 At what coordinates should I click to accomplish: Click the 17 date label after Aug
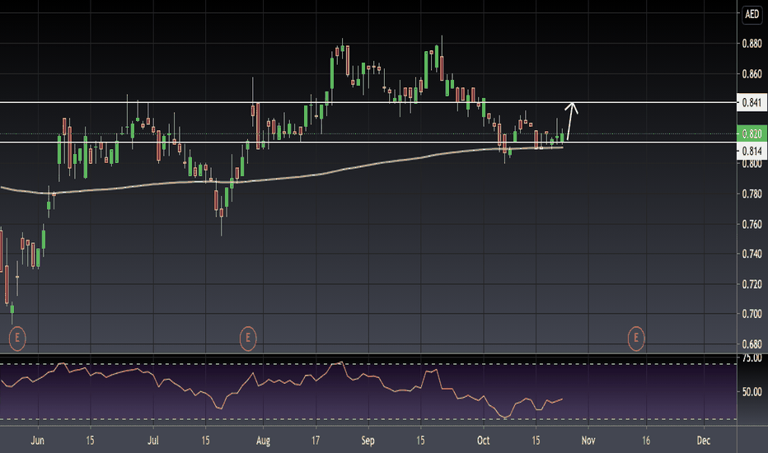pyautogui.click(x=316, y=441)
